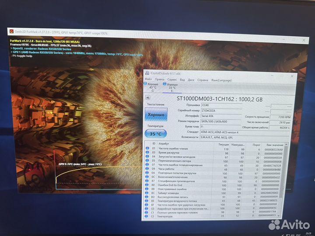Click status orb for attribute C2 temperature

[x=147, y=216]
